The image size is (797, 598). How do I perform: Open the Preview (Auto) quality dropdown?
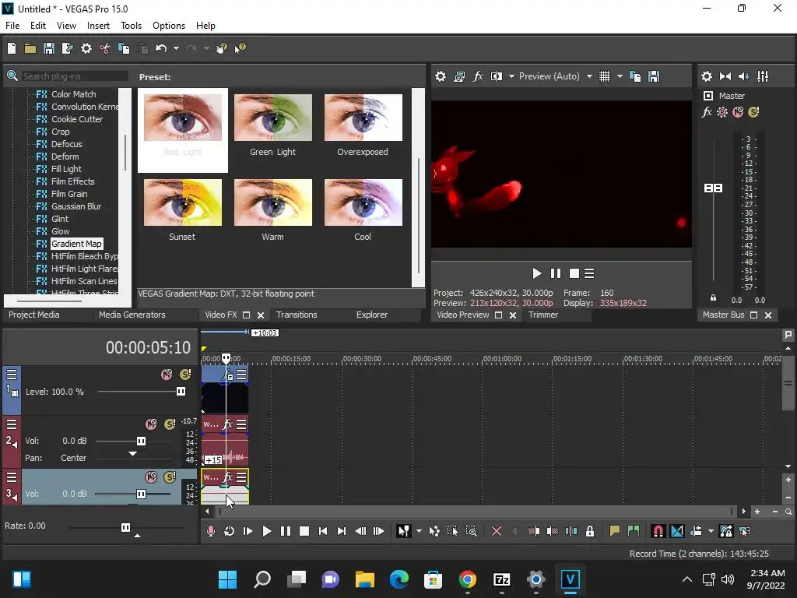point(589,76)
